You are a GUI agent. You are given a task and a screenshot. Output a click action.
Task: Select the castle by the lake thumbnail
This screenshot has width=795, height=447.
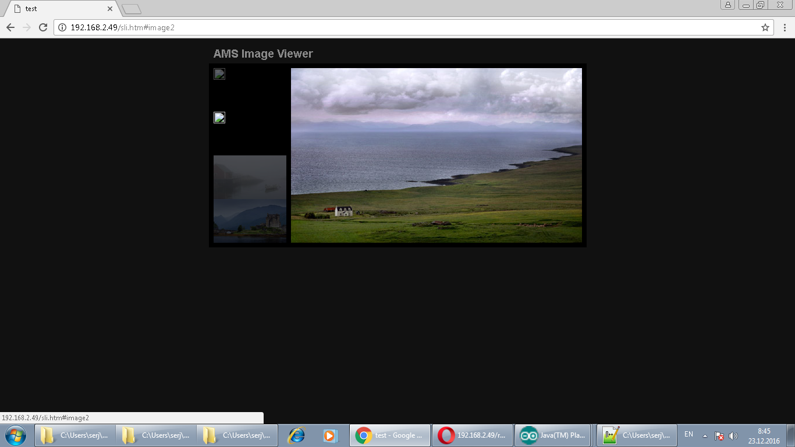point(250,221)
